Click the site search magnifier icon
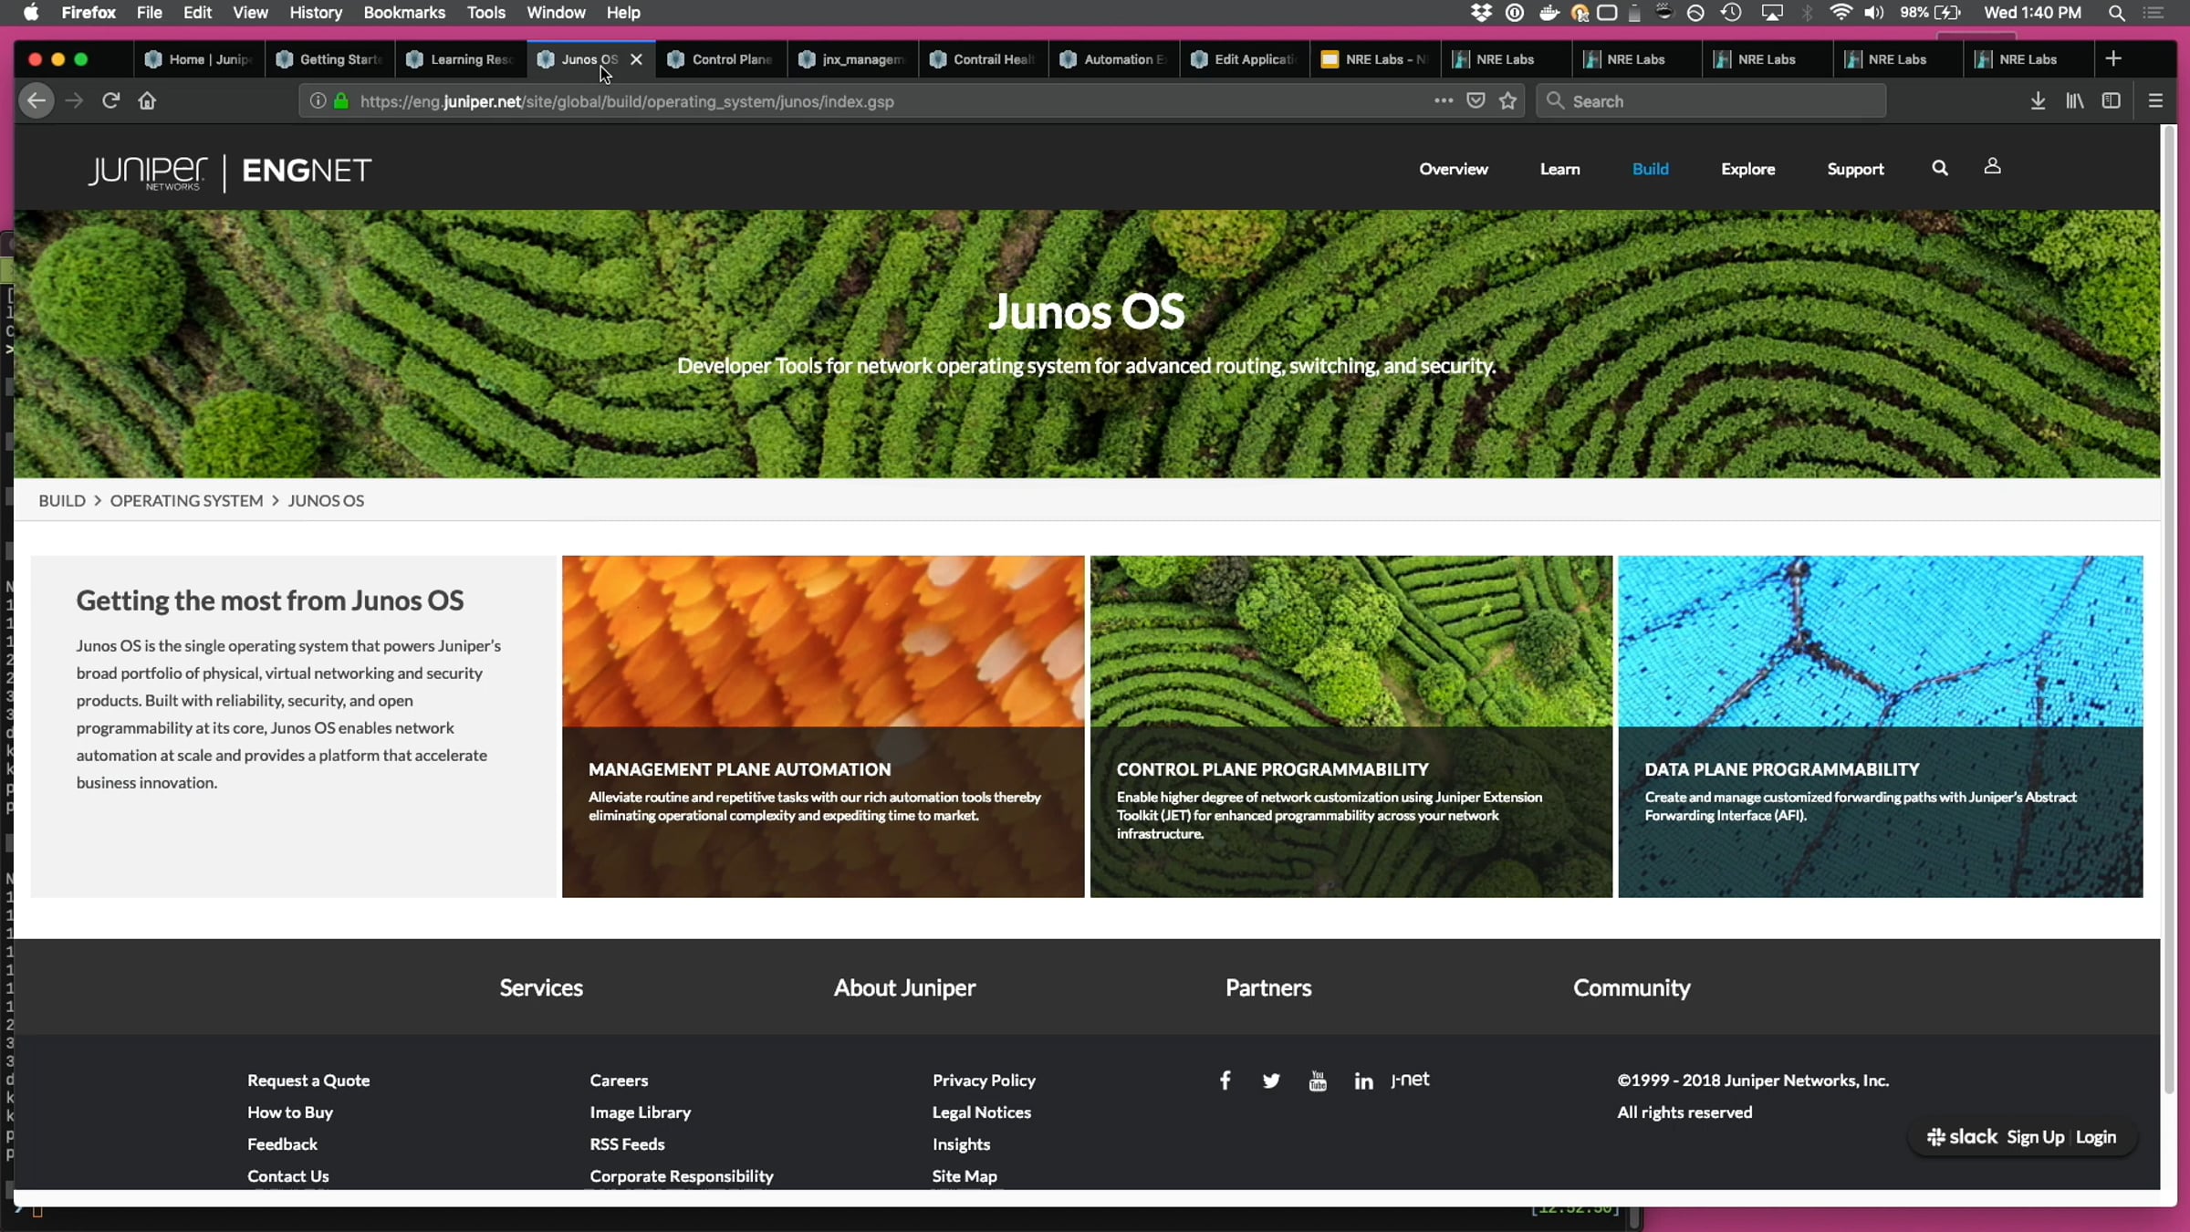 pos(1940,168)
